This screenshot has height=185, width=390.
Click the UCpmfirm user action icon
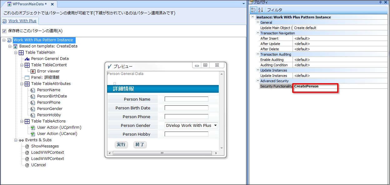[x=33, y=127]
